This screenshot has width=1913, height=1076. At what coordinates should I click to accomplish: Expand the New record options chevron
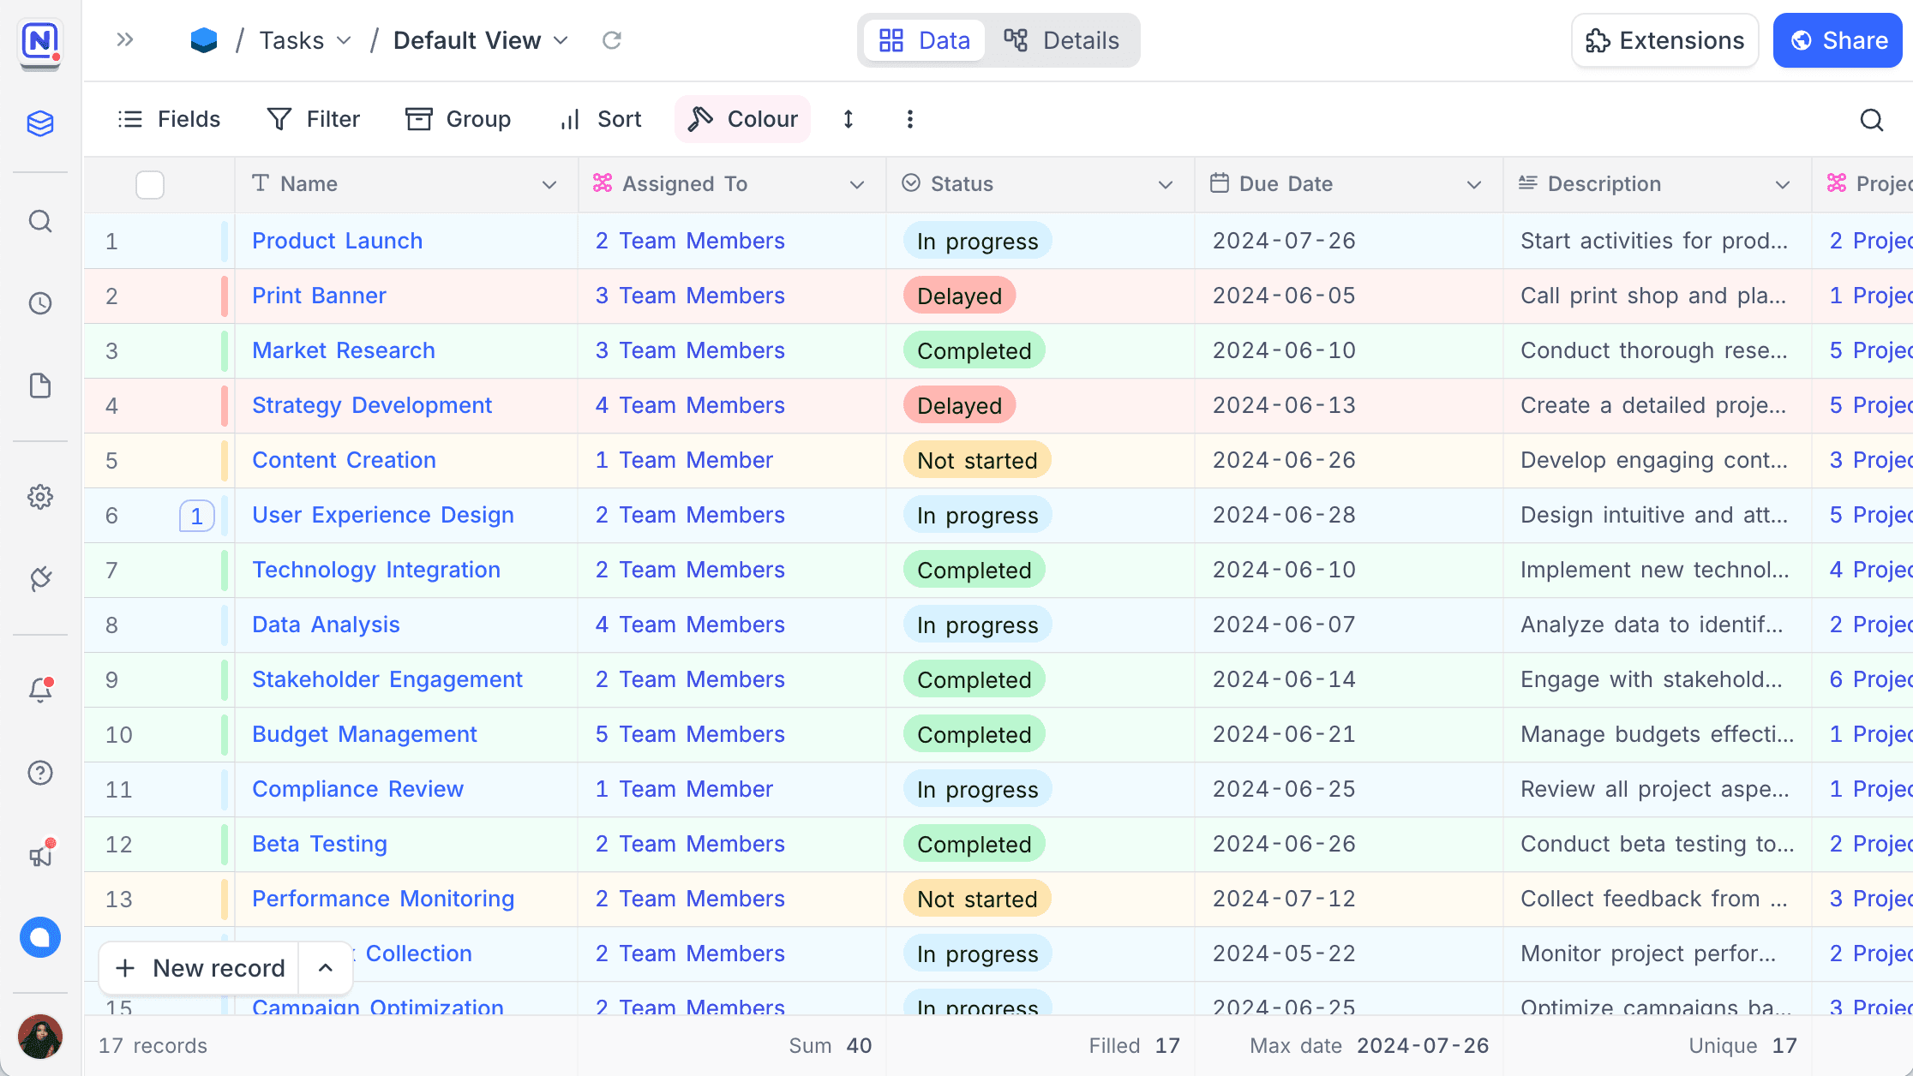(326, 968)
